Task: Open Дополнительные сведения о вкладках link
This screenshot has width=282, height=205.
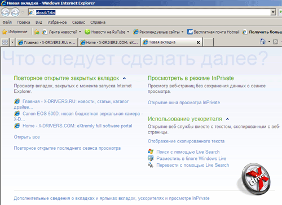Action: [112, 198]
